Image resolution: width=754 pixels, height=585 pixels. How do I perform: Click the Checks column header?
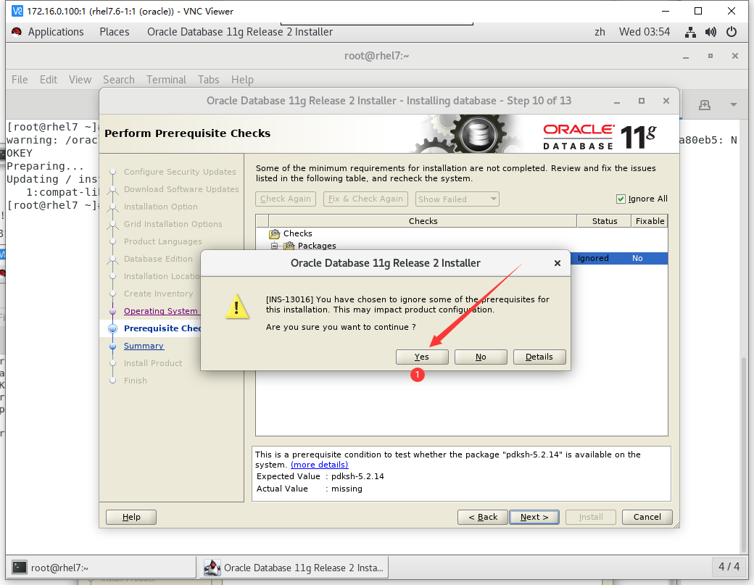pos(423,221)
